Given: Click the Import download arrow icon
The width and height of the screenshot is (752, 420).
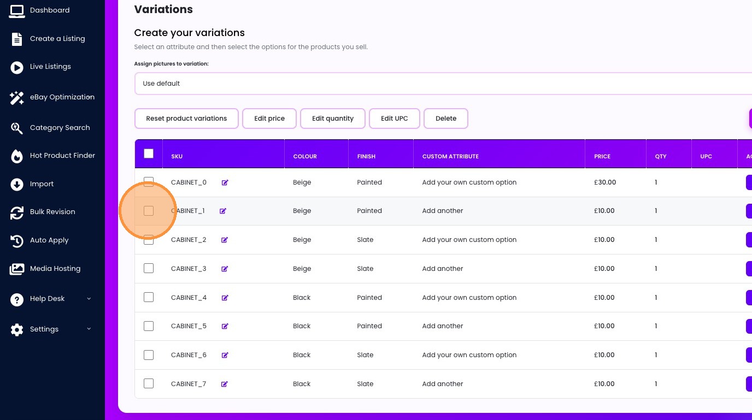Looking at the screenshot, I should 17,185.
